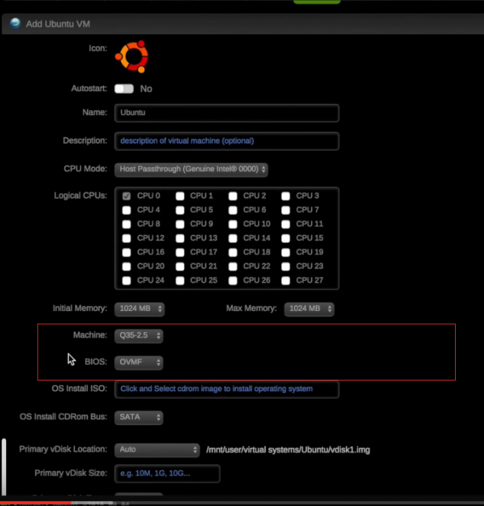Check the CPU 13 box
The width and height of the screenshot is (484, 506).
coord(180,238)
